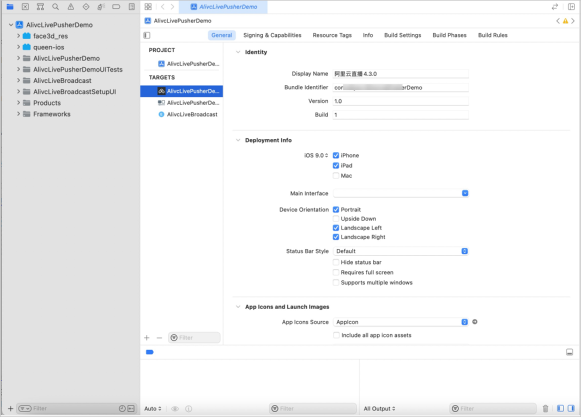Click the related items grid icon
This screenshot has height=417, width=581.
coord(148,7)
